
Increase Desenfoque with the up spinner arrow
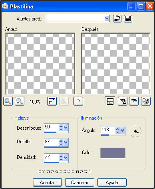(61, 126)
